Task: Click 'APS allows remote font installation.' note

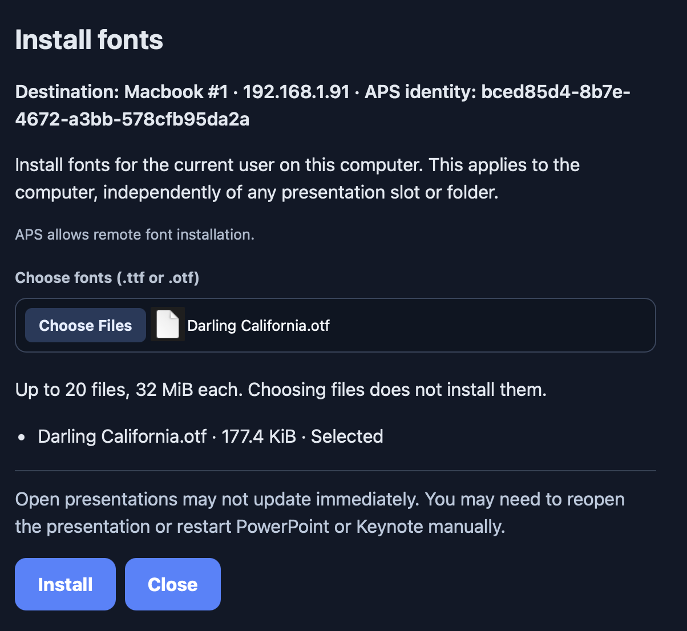Action: click(x=135, y=234)
